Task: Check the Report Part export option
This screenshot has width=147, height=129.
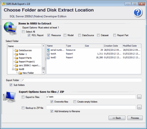Action: pyautogui.click(x=114, y=35)
